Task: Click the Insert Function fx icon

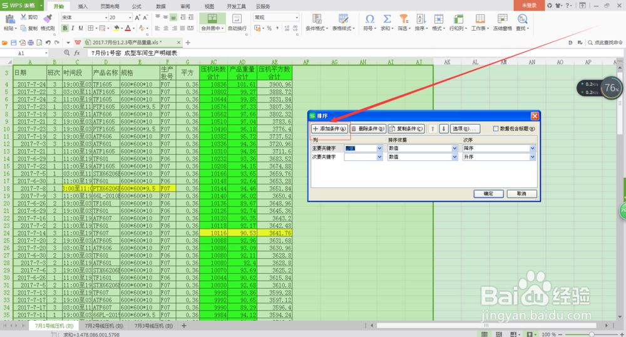Action: 77,53
